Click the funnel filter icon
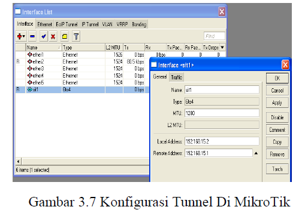The height and width of the screenshot is (216, 308). (x=76, y=36)
